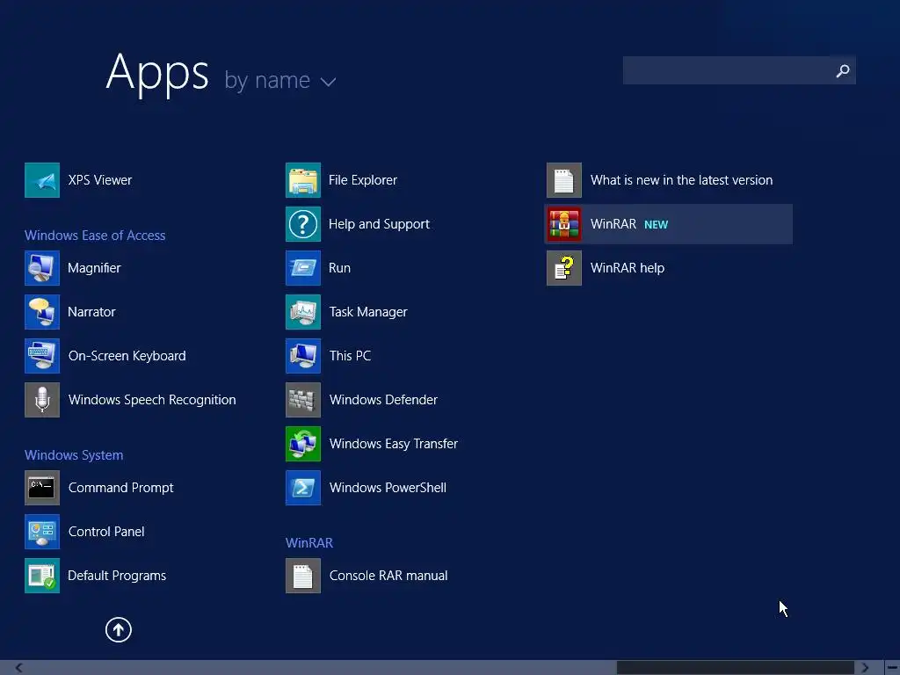Image resolution: width=900 pixels, height=675 pixels.
Task: Click the 'What is new in the latest version' label
Action: coord(681,180)
